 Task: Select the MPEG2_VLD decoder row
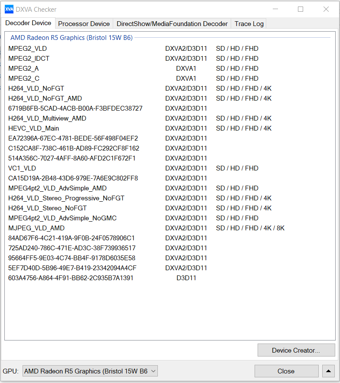point(28,49)
